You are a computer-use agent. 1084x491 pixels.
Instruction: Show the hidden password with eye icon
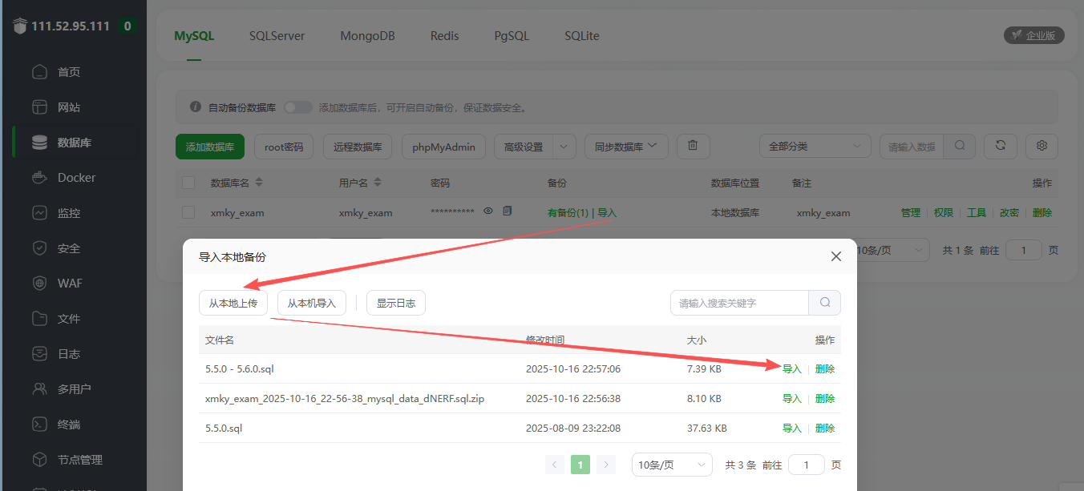pos(488,211)
